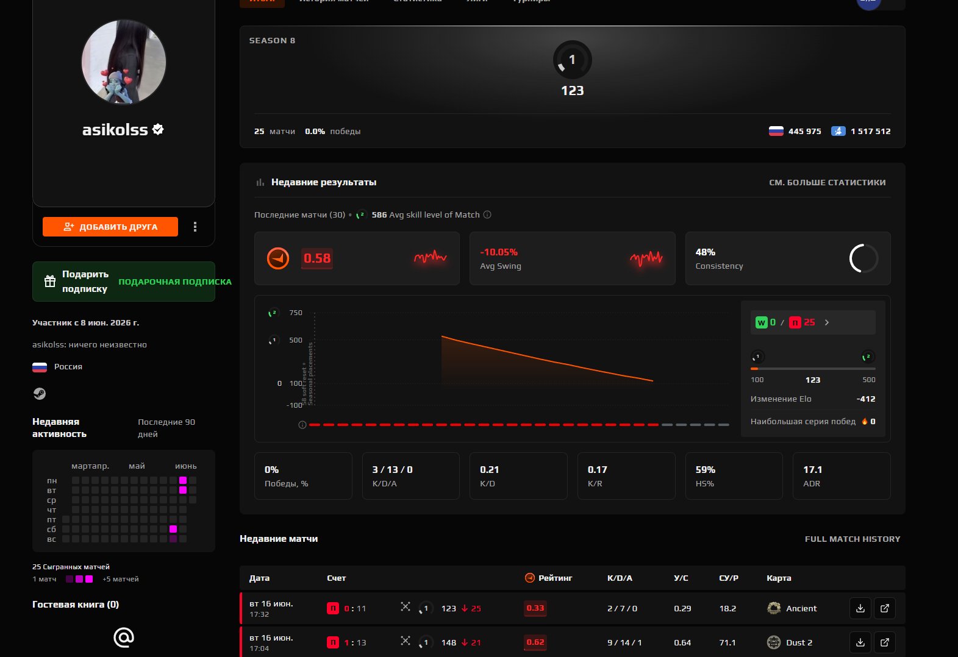Open FULL MATCH HISTORY link
The image size is (958, 657).
click(853, 539)
